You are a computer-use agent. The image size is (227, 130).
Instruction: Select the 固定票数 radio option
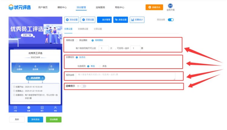pos(77,40)
